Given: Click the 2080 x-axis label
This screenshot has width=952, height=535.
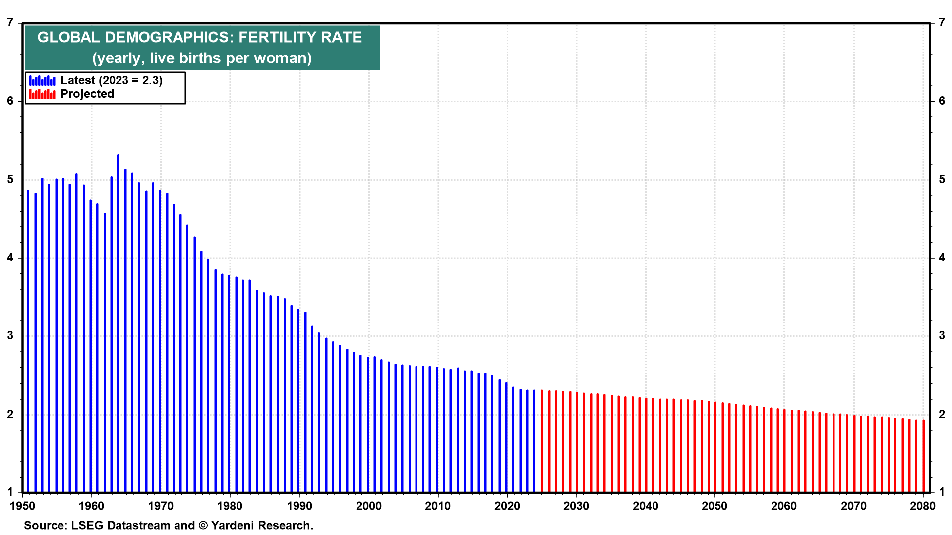Looking at the screenshot, I should coord(922,506).
